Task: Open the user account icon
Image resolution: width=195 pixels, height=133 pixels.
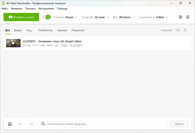Action: (x=188, y=17)
